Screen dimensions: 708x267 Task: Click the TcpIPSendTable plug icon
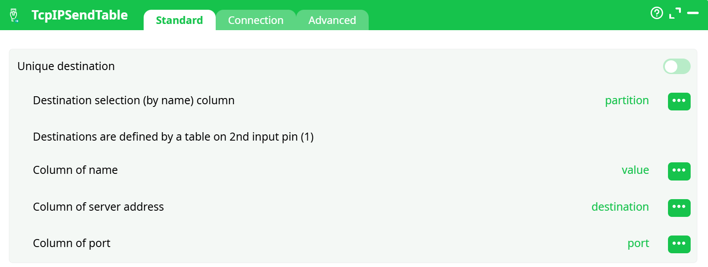(14, 16)
